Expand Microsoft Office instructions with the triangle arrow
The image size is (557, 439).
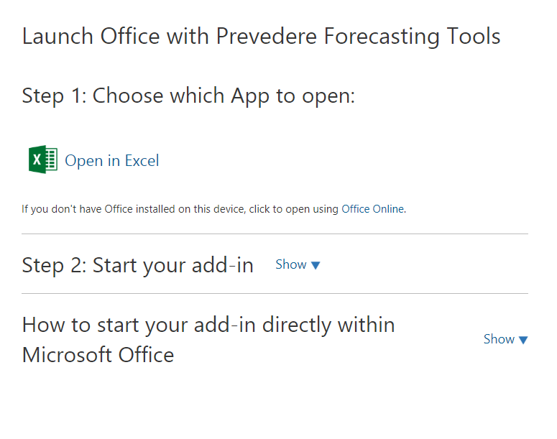click(x=523, y=340)
